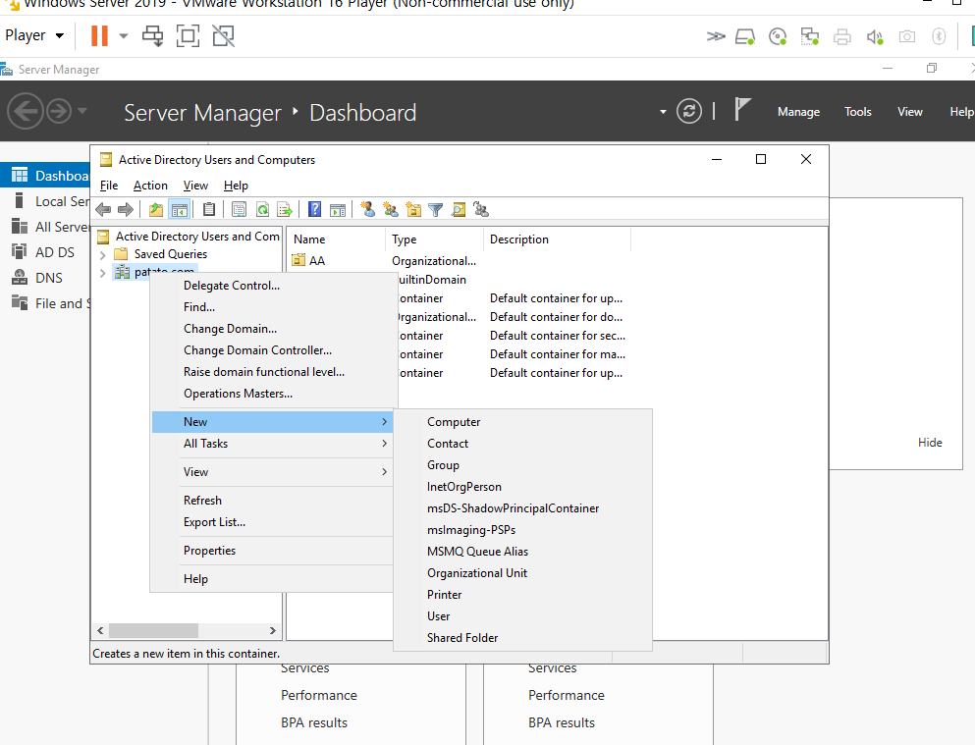The image size is (975, 745).
Task: Select Organizational Unit from New submenu
Action: 522,573
